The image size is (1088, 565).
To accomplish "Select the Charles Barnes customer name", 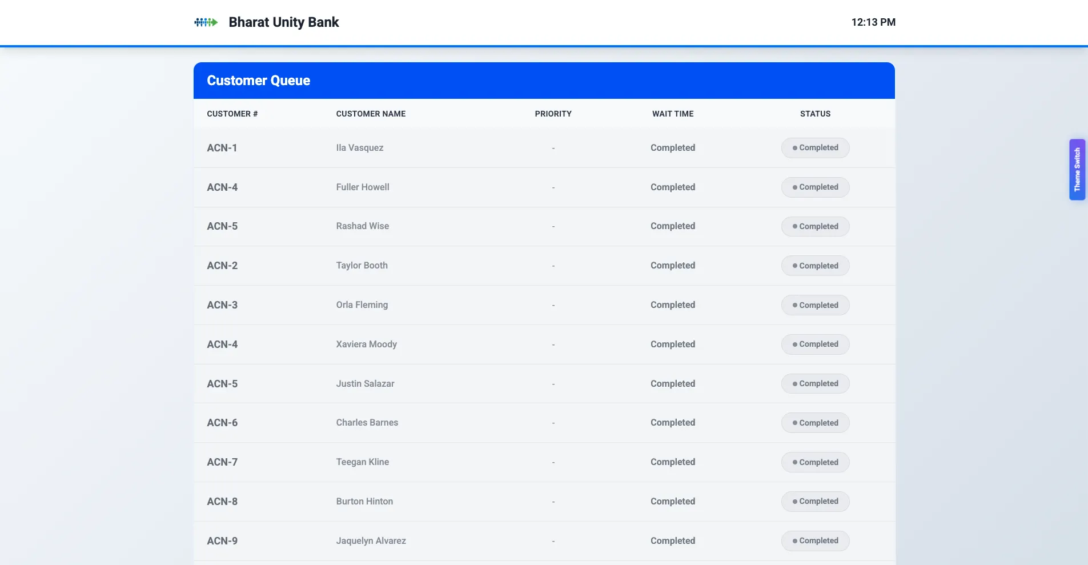I will click(x=367, y=423).
